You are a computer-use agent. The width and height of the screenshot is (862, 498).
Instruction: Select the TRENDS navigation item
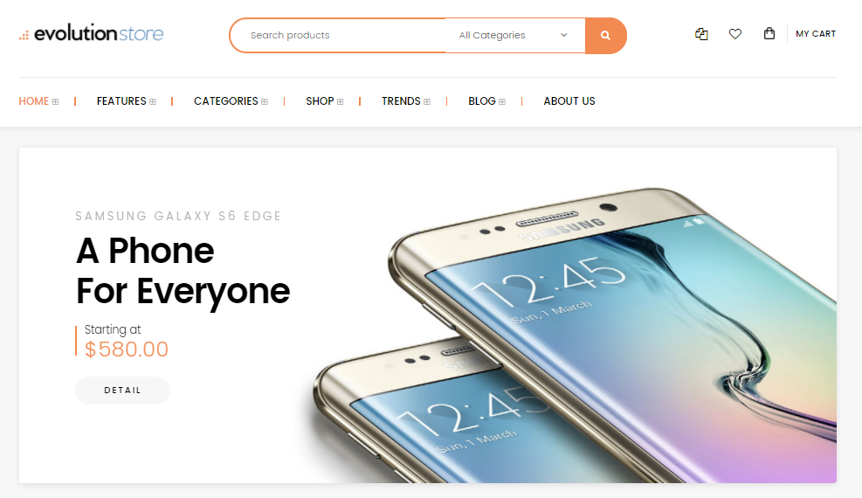click(x=401, y=101)
